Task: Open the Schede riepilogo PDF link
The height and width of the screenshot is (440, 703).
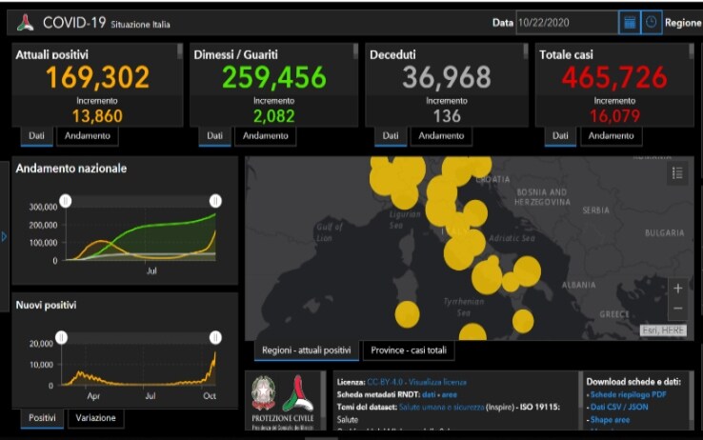Action: coord(628,394)
